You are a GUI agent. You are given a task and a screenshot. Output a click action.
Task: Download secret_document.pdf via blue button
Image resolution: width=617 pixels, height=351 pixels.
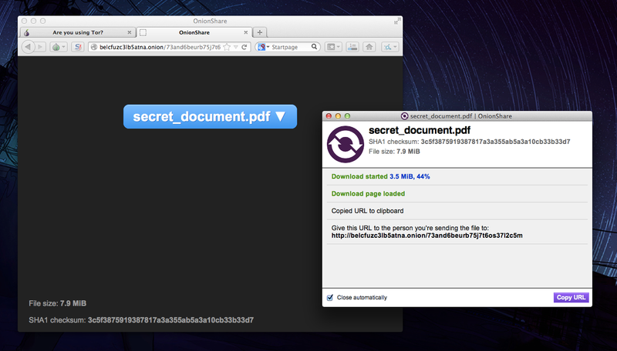(210, 116)
